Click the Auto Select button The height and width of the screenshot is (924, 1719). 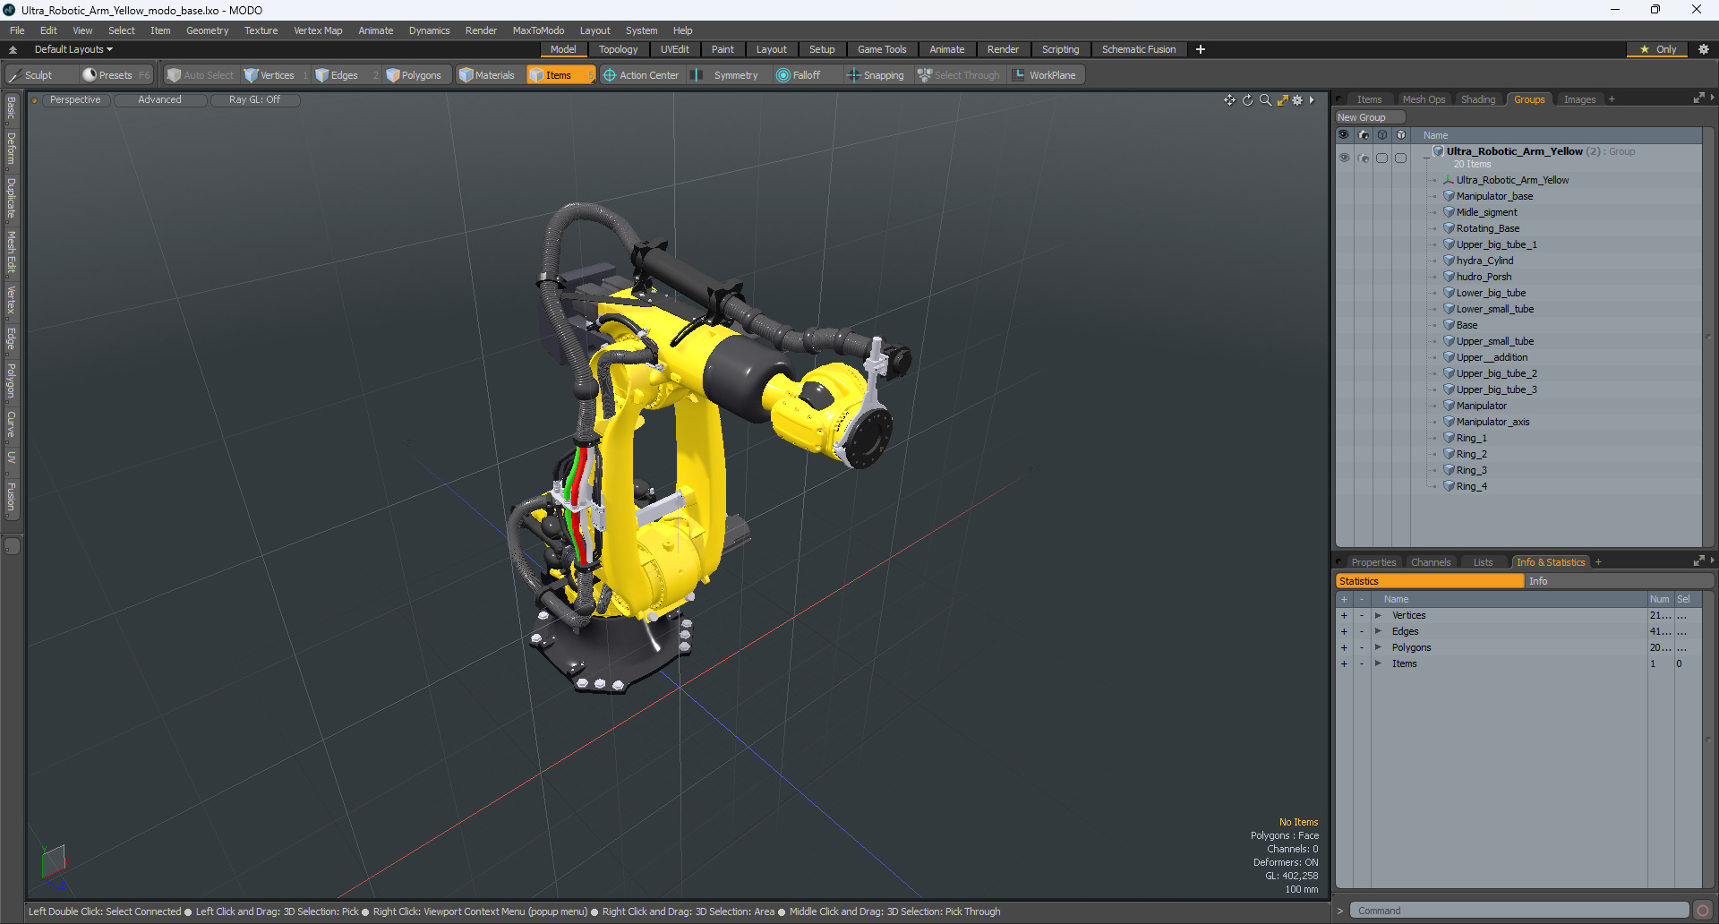201,75
